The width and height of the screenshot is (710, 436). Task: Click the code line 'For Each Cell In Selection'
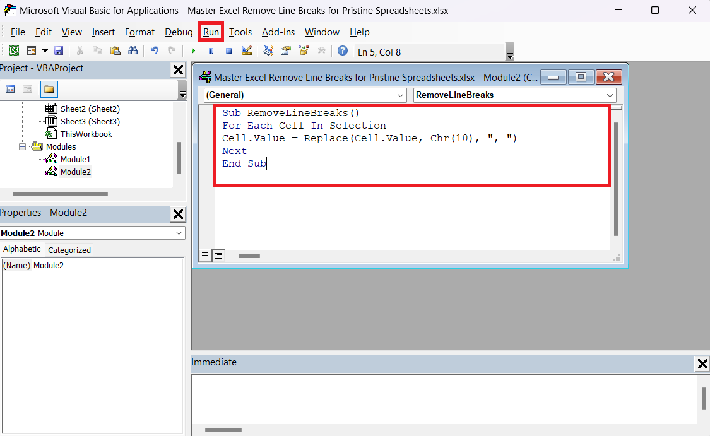[304, 126]
